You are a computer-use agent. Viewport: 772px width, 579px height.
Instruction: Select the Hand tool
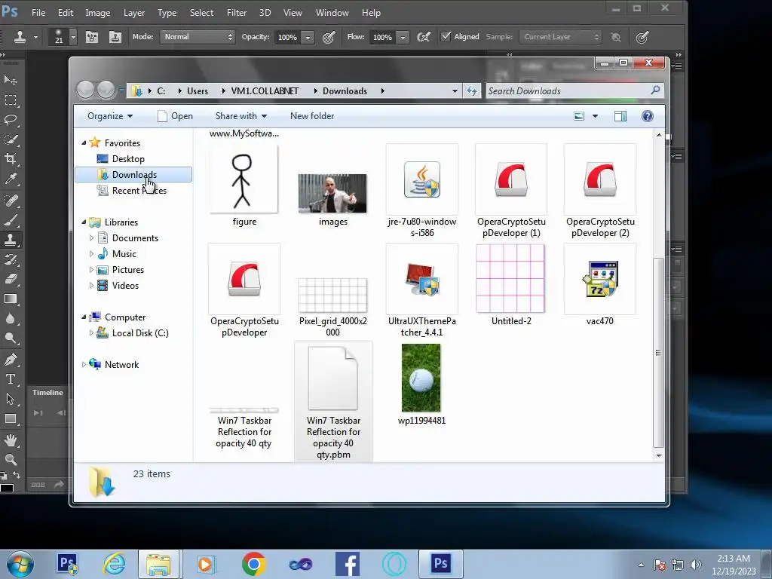tap(11, 440)
